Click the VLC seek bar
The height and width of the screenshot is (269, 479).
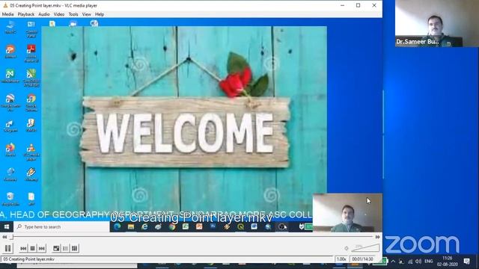point(192,237)
